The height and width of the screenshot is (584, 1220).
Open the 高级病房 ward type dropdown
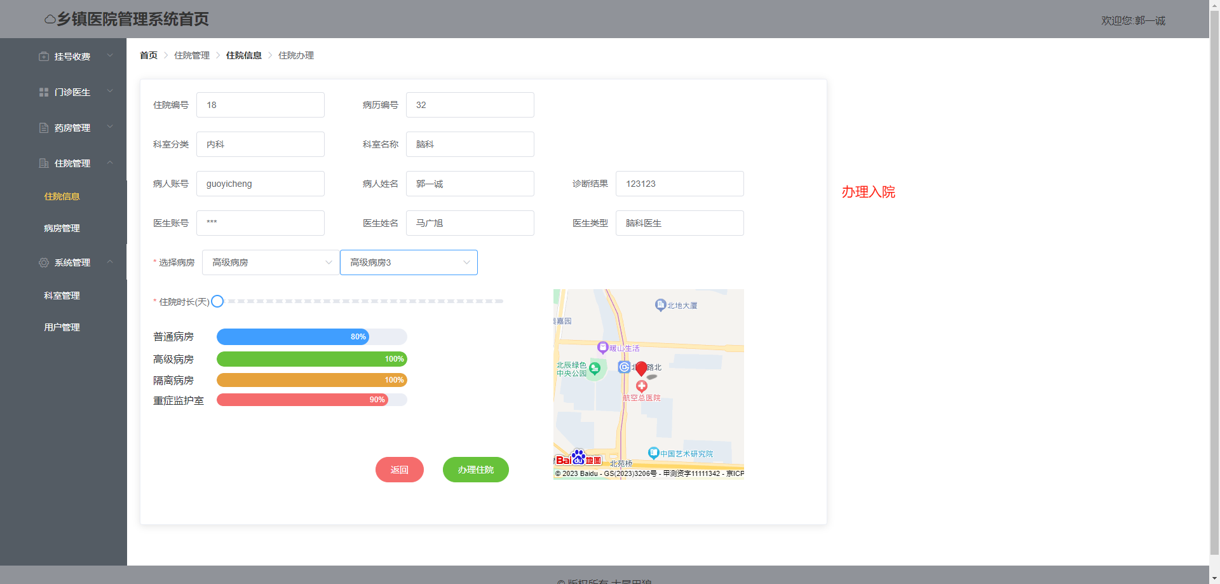tap(271, 262)
